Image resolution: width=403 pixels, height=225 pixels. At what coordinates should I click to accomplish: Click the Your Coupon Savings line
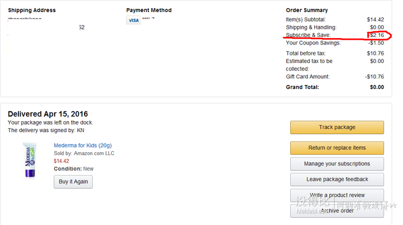click(x=335, y=43)
